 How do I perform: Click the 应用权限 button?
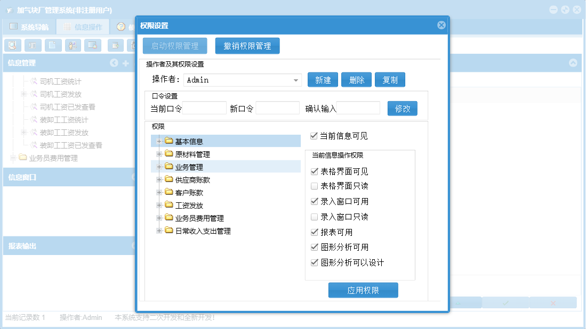(x=363, y=290)
